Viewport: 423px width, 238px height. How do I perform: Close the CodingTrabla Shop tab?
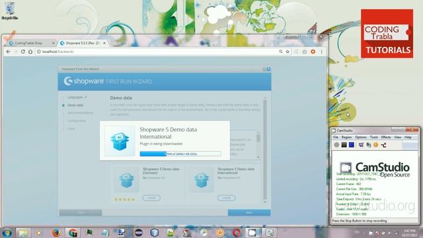pyautogui.click(x=53, y=43)
